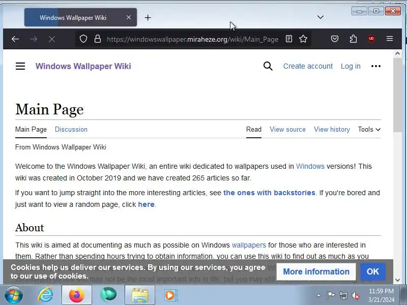Open the wiki sidebar hamburger menu
Viewport: 407px width, 305px height.
click(20, 66)
